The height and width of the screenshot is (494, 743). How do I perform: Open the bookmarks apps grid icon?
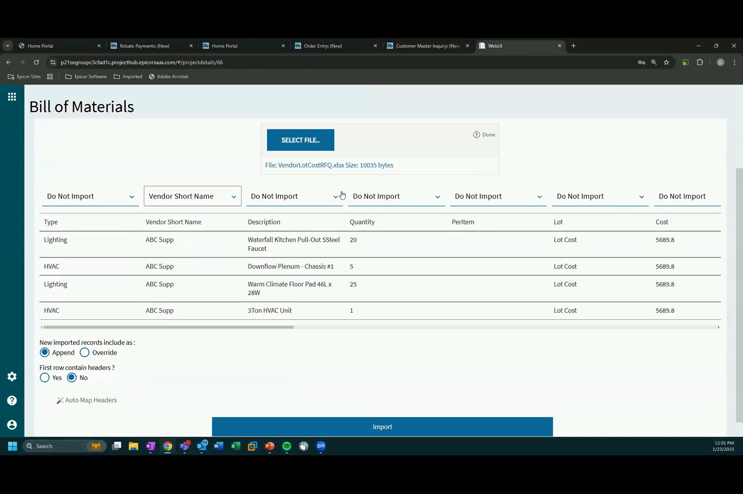coord(50,77)
